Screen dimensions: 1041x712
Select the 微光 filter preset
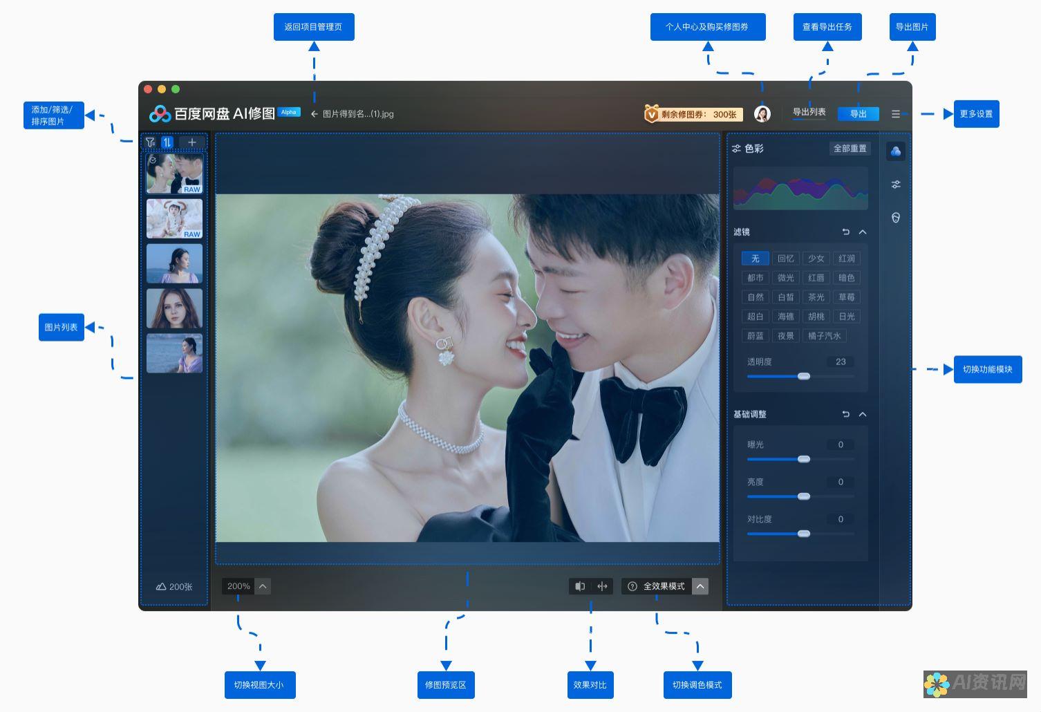click(x=786, y=278)
